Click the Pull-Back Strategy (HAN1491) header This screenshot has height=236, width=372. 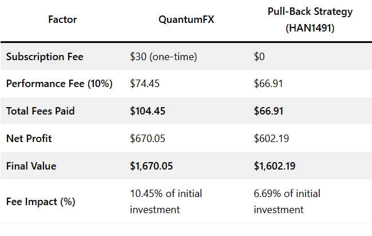[311, 19]
